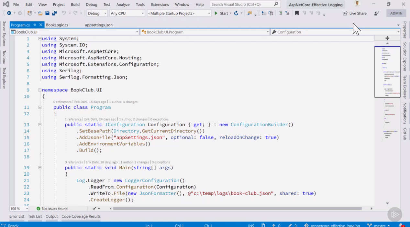Click the Restart/refresh browser icon
Viewport: 410px width, 227px height.
pos(236,13)
